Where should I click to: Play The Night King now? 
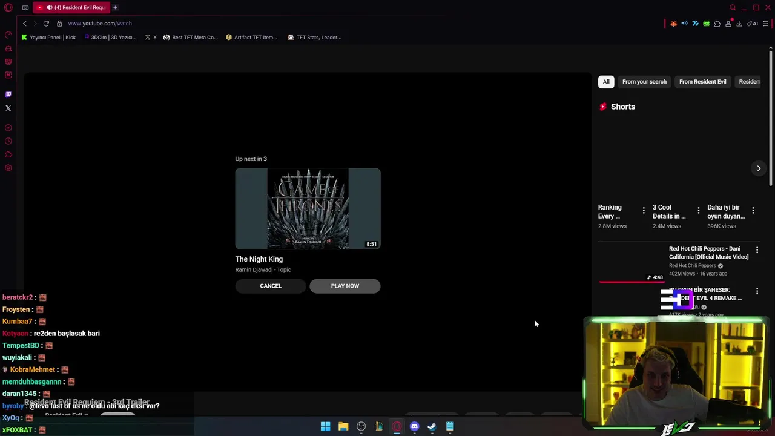click(345, 286)
